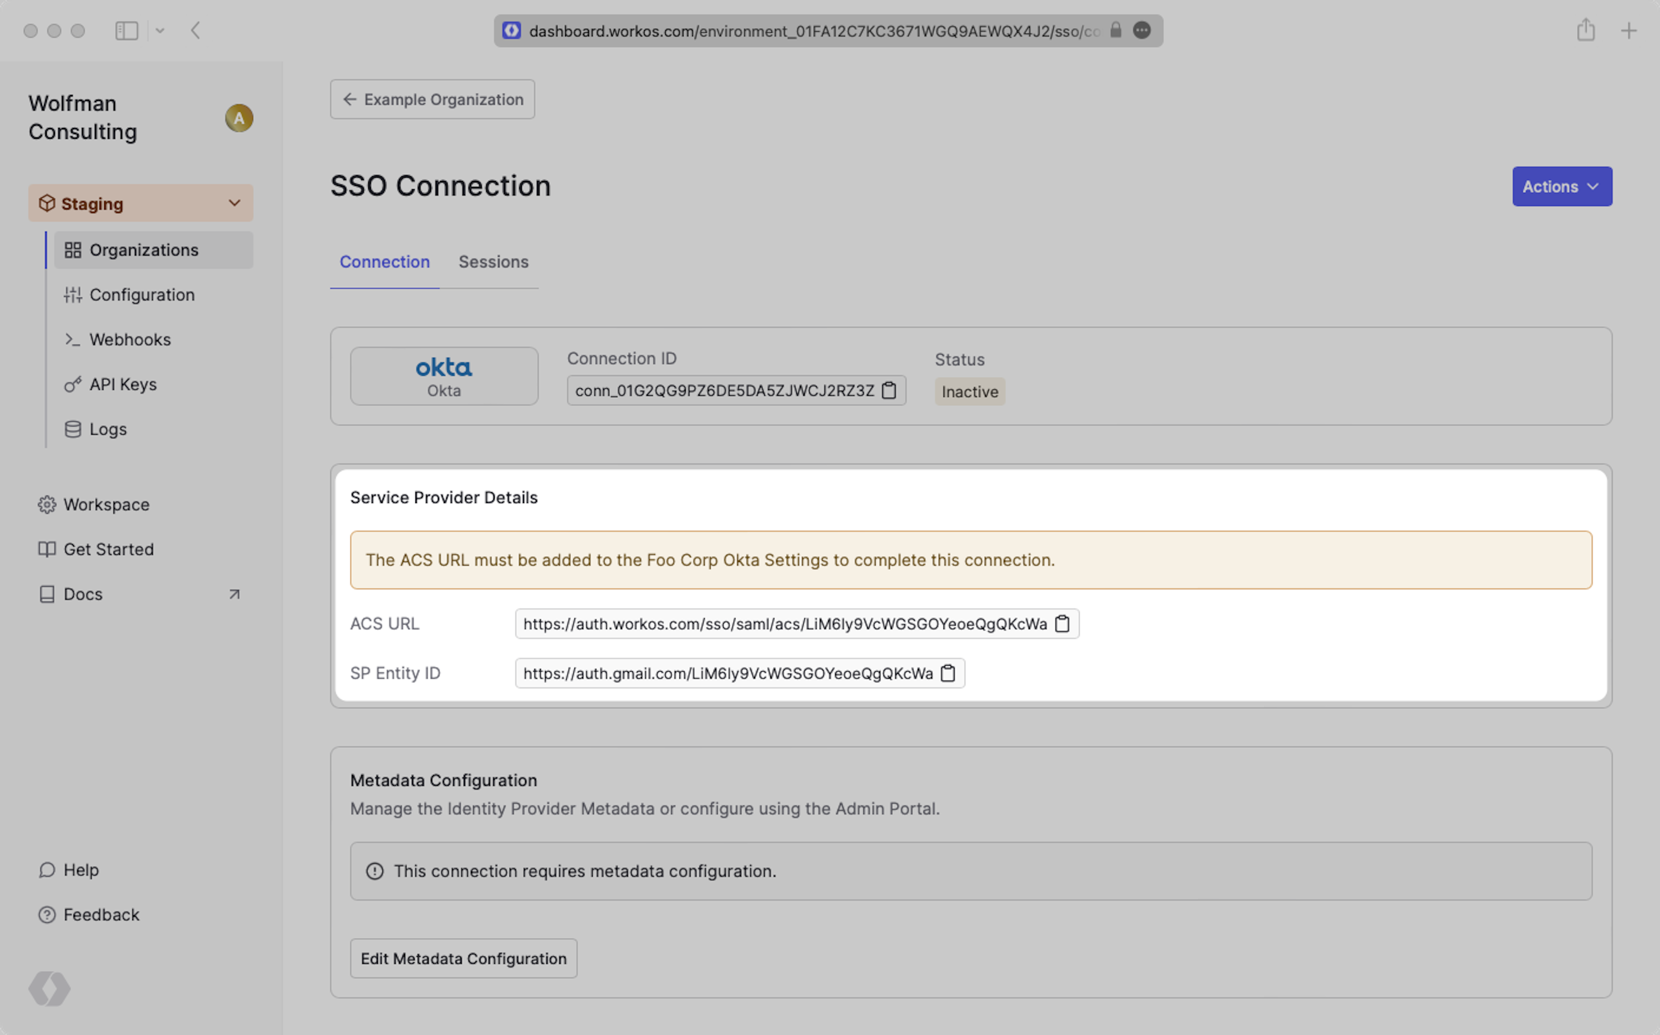
Task: Return to Example Organization
Action: click(x=432, y=99)
